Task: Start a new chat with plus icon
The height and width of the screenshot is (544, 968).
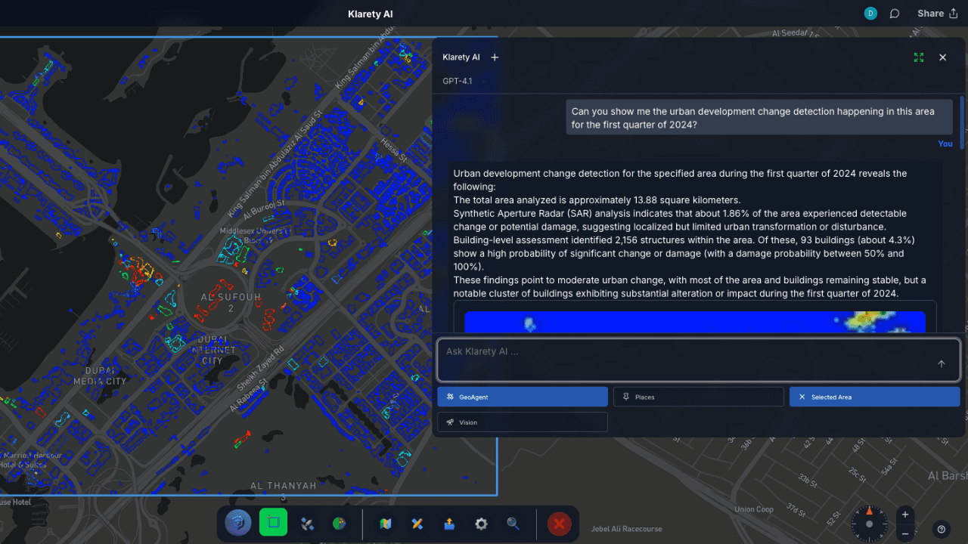Action: coord(495,57)
